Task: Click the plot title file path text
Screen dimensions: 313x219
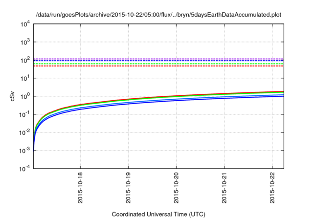Action: pos(158,15)
